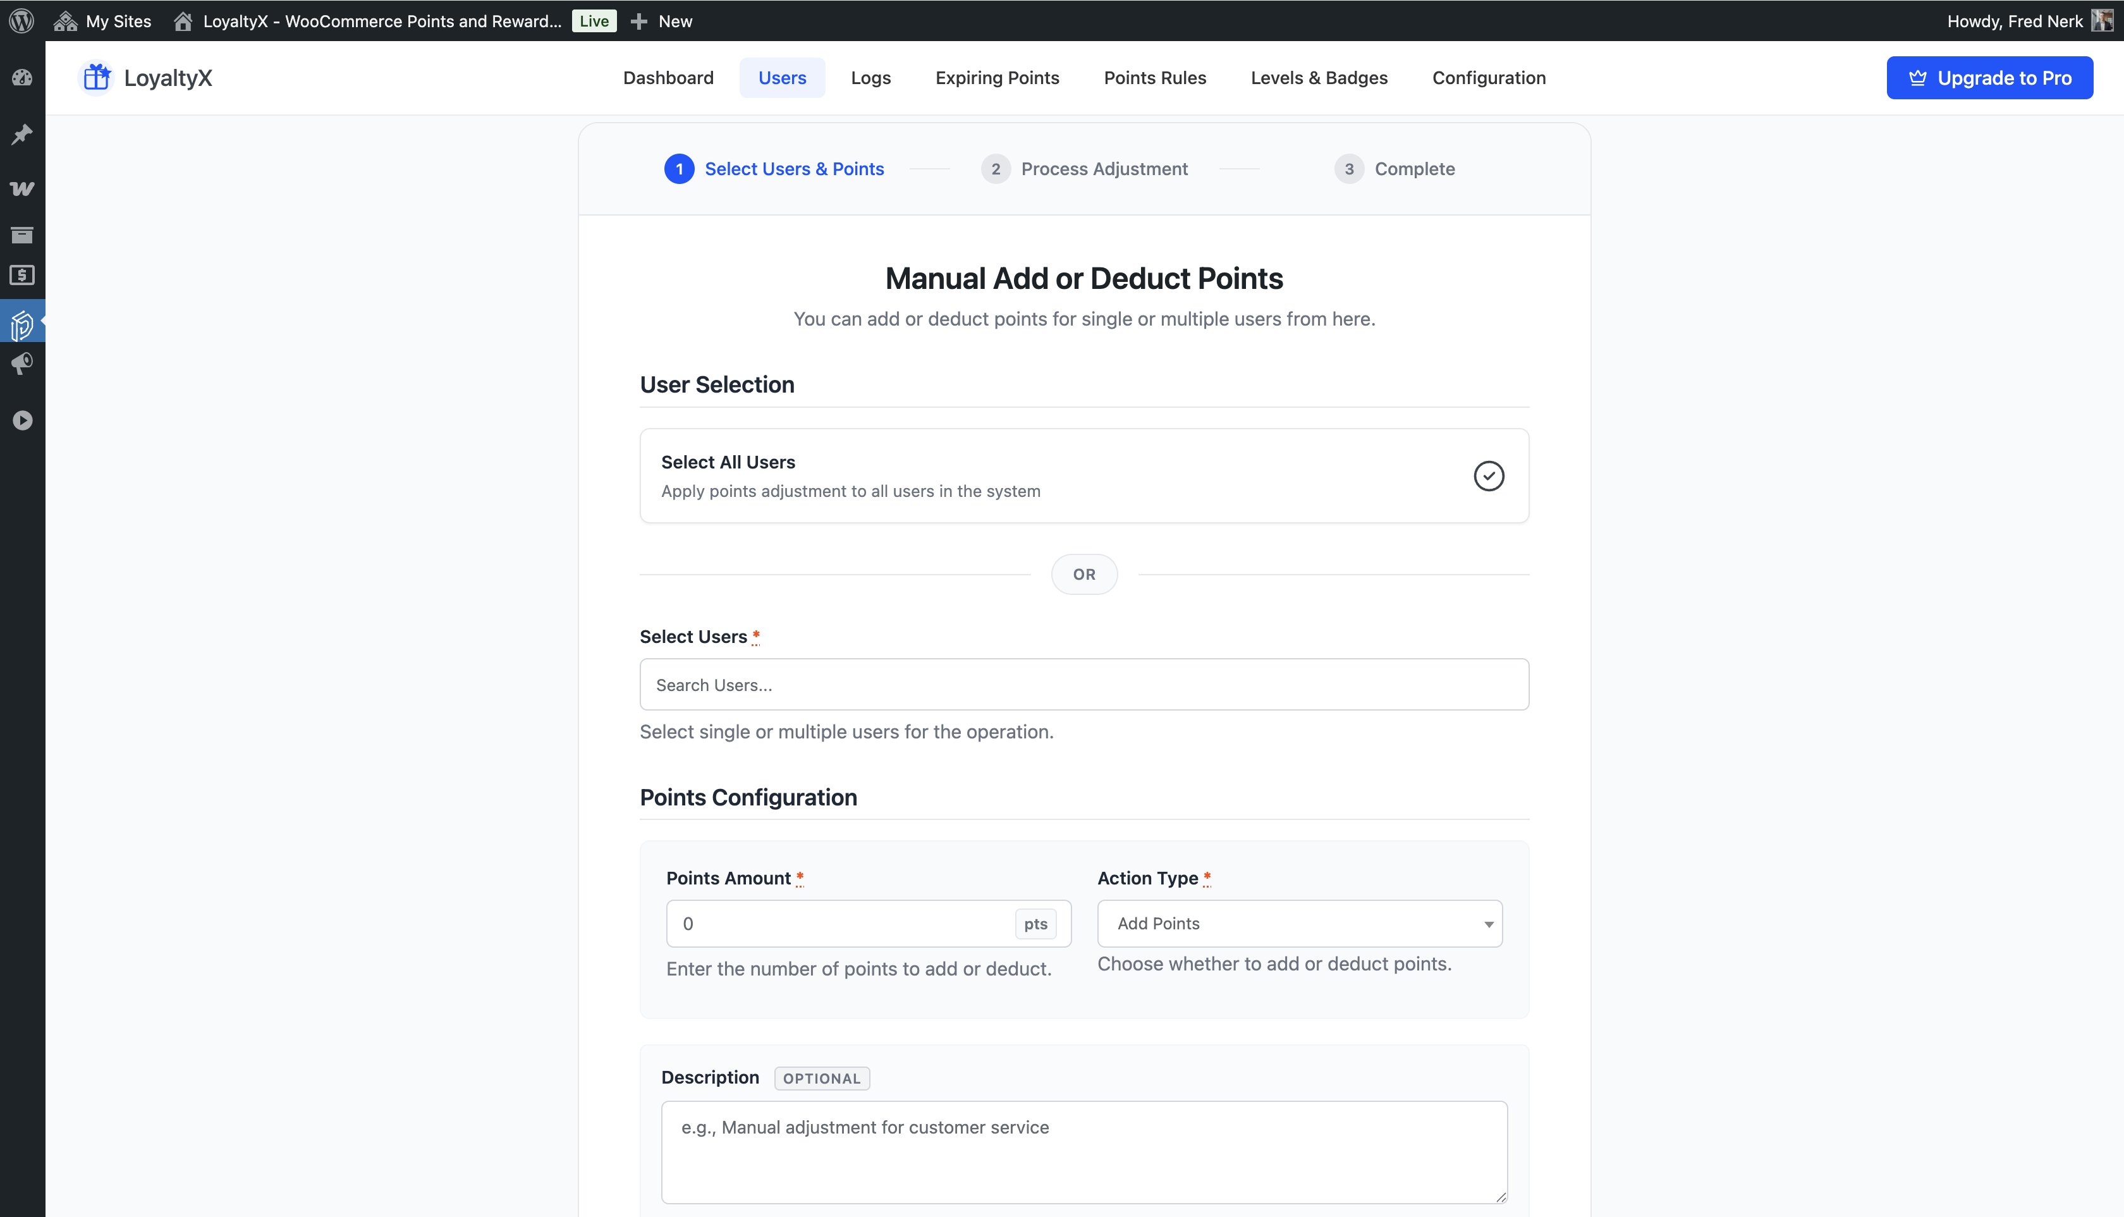The width and height of the screenshot is (2124, 1217).
Task: Open the Dashboard gauge icon in sidebar
Action: pos(21,78)
